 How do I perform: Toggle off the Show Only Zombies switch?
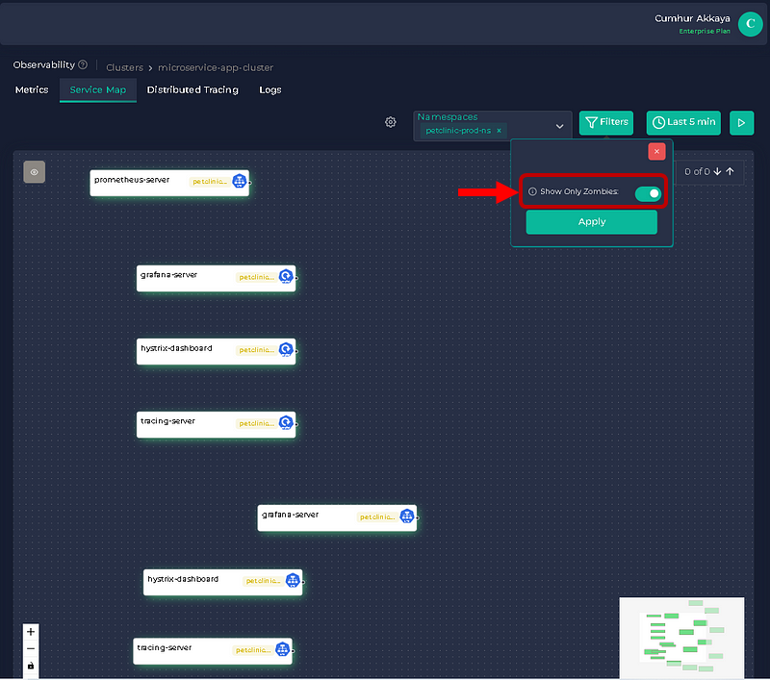point(648,193)
